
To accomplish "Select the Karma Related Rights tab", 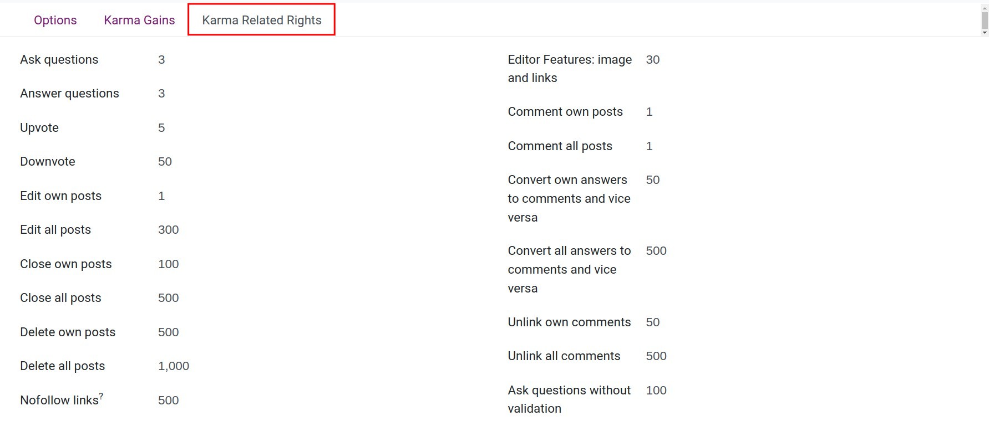I will point(261,20).
